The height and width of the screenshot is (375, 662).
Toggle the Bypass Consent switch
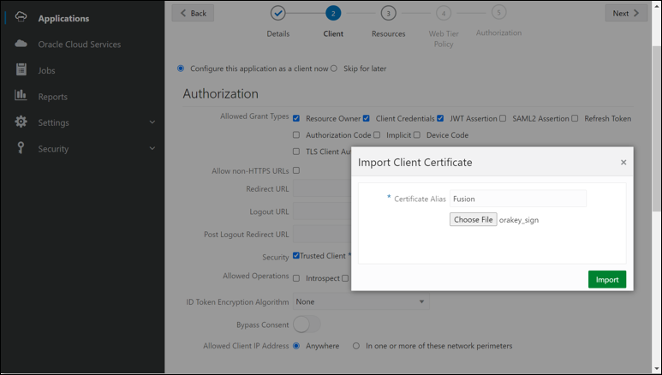tap(307, 324)
